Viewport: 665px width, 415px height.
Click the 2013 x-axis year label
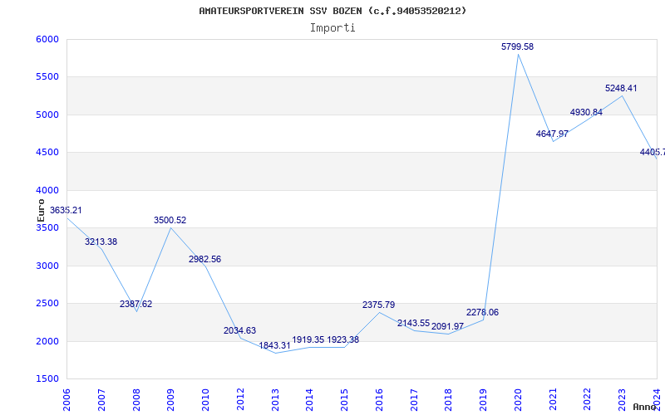275,399
